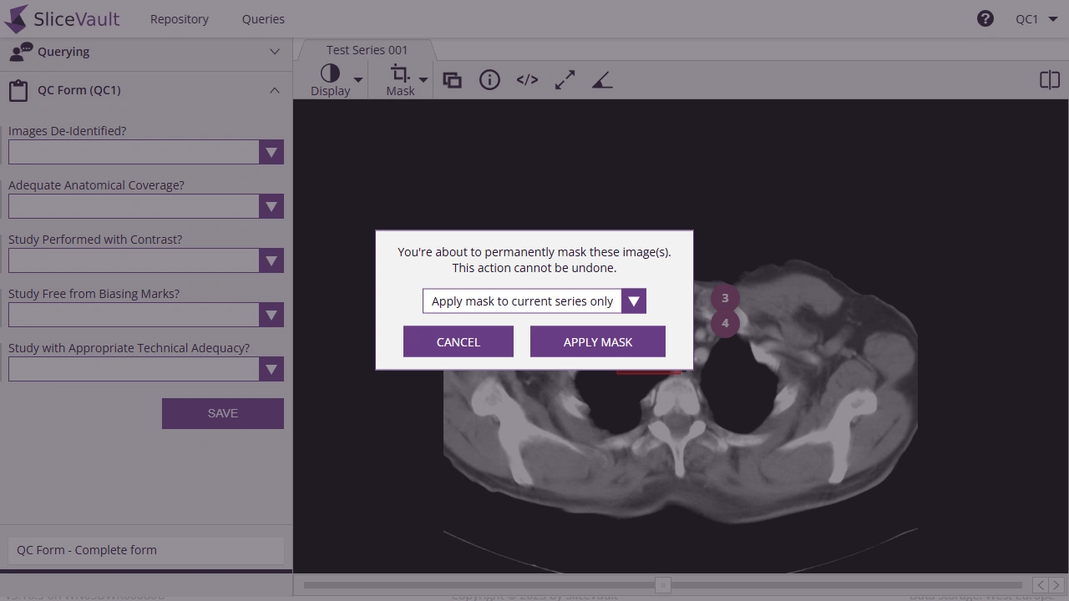Open Images De-Identified dropdown
Image resolution: width=1069 pixels, height=601 pixels.
point(146,152)
